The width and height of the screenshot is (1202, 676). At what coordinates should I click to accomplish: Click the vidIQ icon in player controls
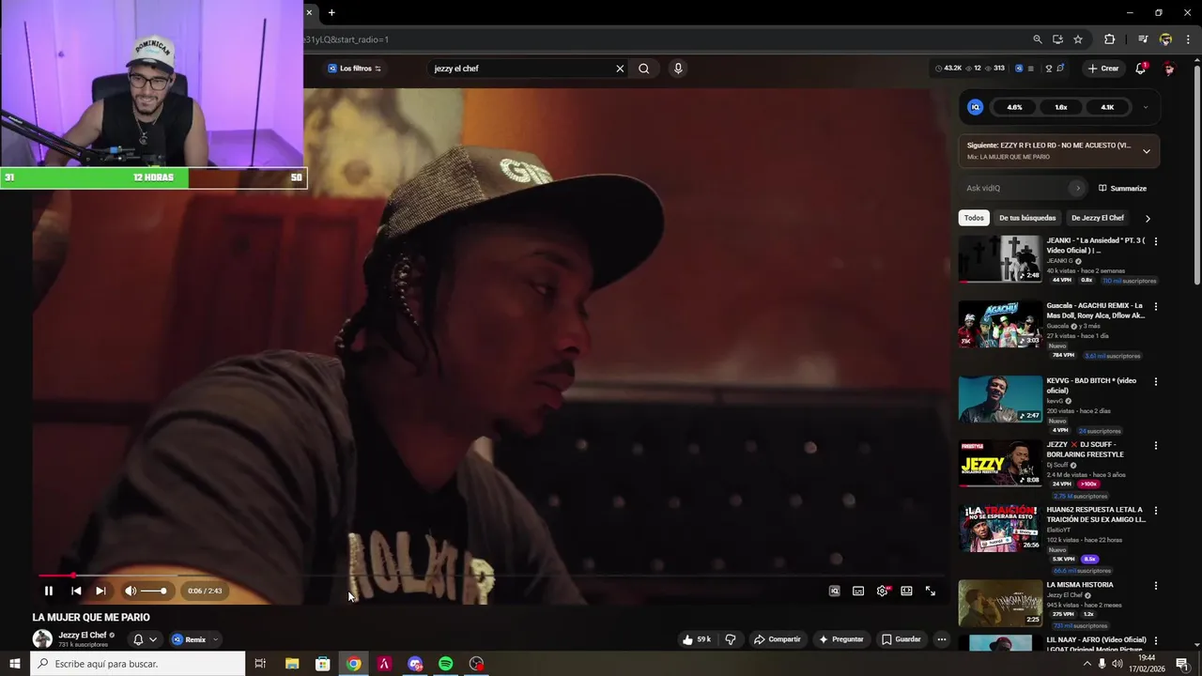(834, 591)
